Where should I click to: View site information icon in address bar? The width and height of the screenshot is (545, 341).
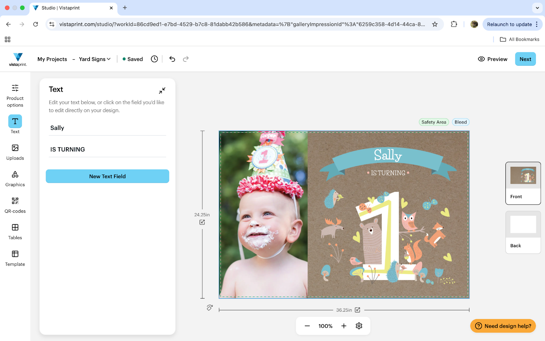[x=52, y=24]
